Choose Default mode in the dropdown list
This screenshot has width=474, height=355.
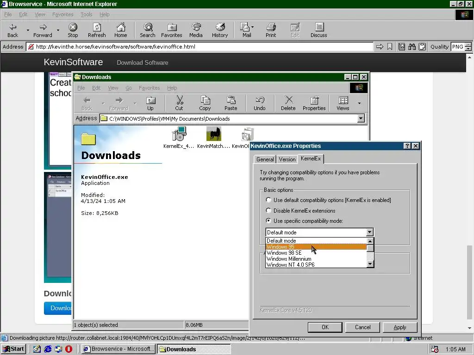pyautogui.click(x=316, y=240)
